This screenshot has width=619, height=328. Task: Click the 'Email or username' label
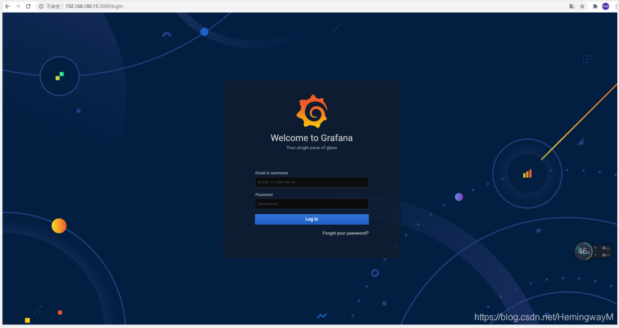point(272,173)
